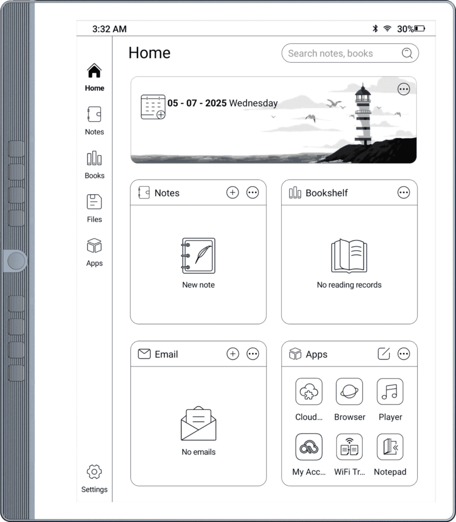The image size is (456, 522).
Task: Click the date 05 - 07 - 2025 Wednesday
Action: [222, 103]
